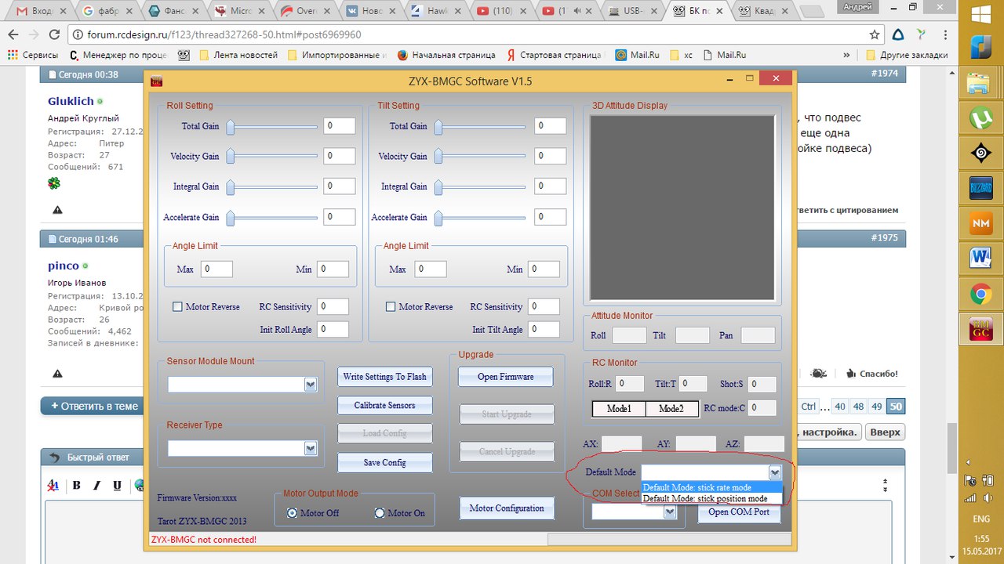Expand the Sensor Module Mount dropdown
Screen dimensions: 1004x564
311,385
